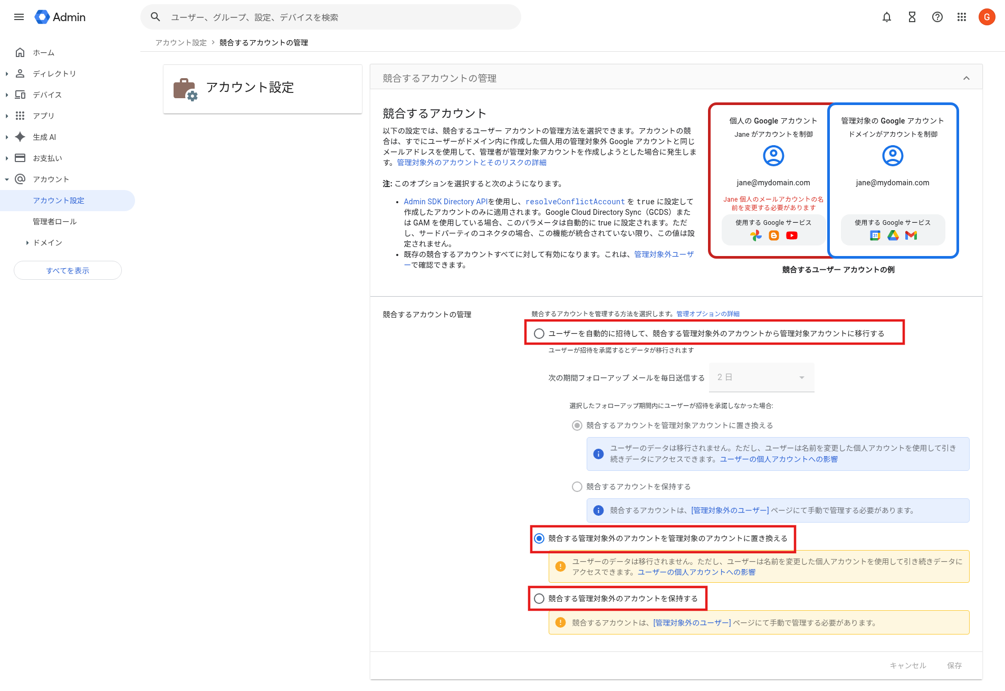The height and width of the screenshot is (691, 1005).
Task: Click the アカウント at-sign icon
Action: point(20,179)
